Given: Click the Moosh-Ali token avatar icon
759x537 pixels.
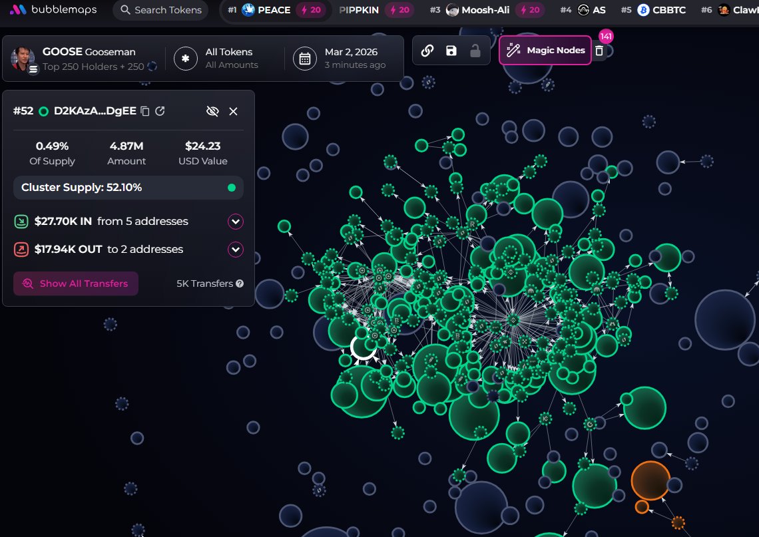Looking at the screenshot, I should pyautogui.click(x=452, y=10).
